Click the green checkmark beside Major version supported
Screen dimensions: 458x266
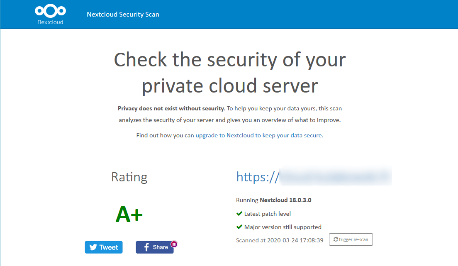pos(239,227)
